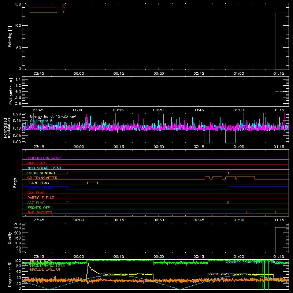Click the 23:45 tick under the Flags plot
This screenshot has height=293, width=293.
[x=39, y=220]
